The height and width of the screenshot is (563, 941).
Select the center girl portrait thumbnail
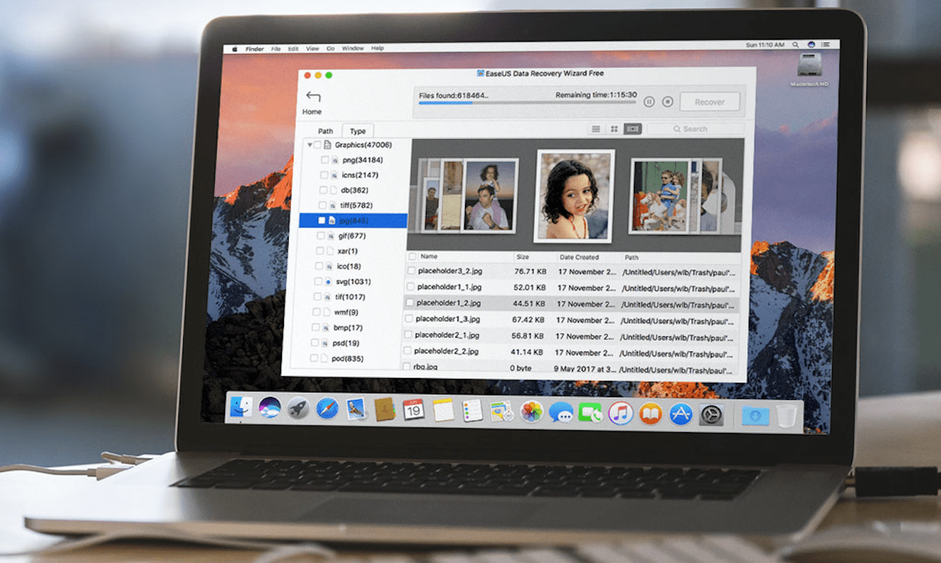click(574, 195)
